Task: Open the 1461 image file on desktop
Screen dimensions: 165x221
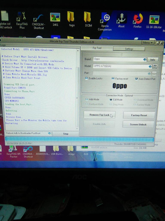Action: pos(55,19)
